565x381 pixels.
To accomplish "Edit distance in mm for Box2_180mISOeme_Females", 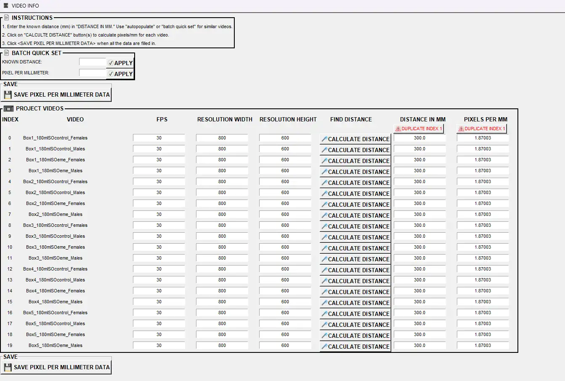I will point(420,203).
